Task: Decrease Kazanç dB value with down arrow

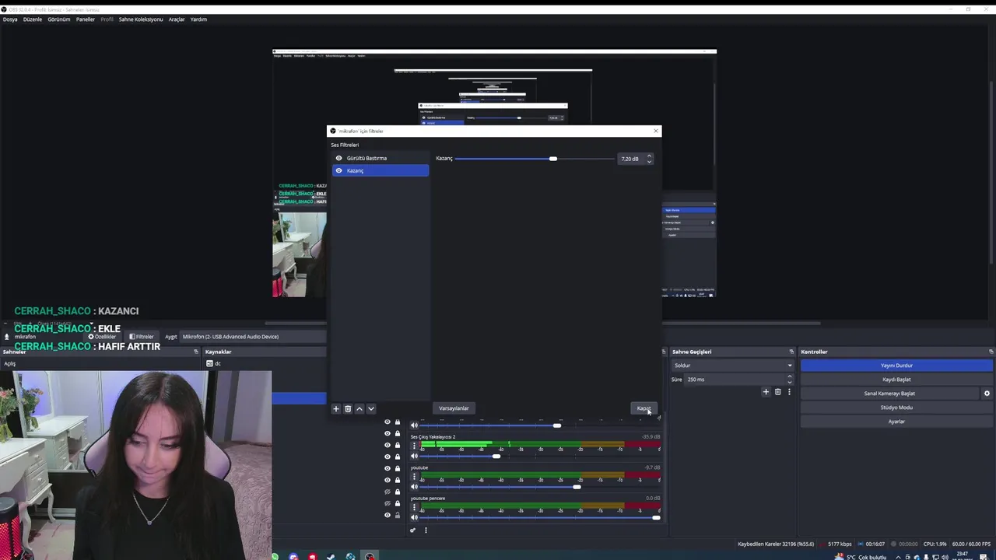Action: (649, 162)
